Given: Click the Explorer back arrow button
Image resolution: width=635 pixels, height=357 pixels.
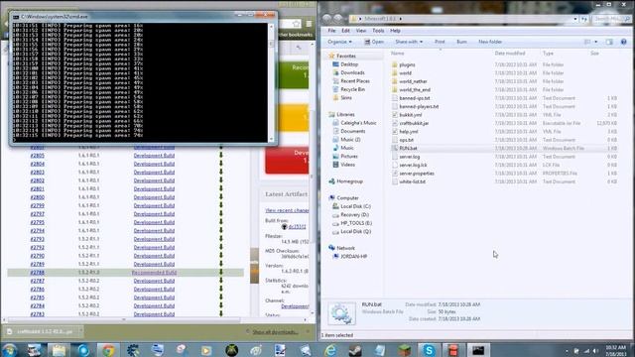Looking at the screenshot, I should pyautogui.click(x=327, y=18).
